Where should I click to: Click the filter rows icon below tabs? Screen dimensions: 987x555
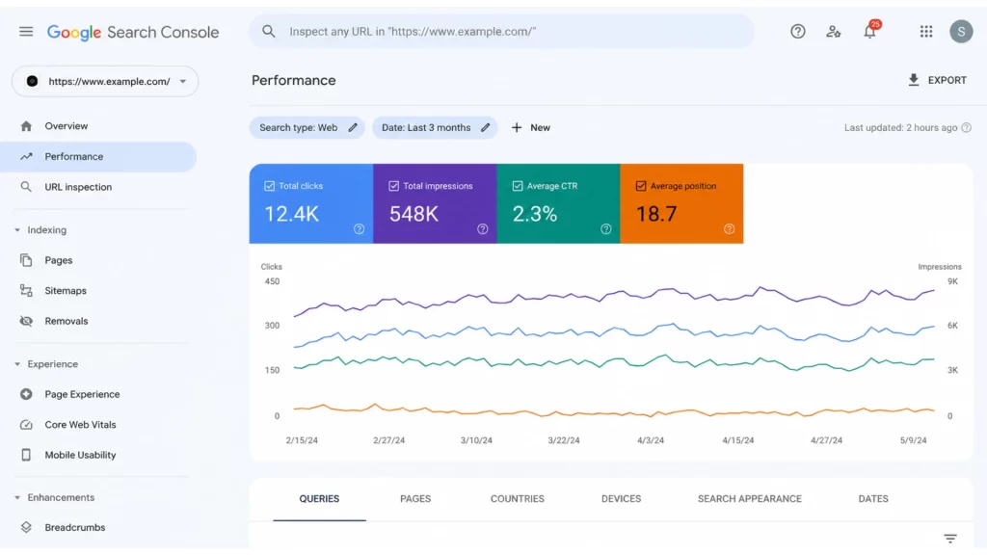point(950,539)
